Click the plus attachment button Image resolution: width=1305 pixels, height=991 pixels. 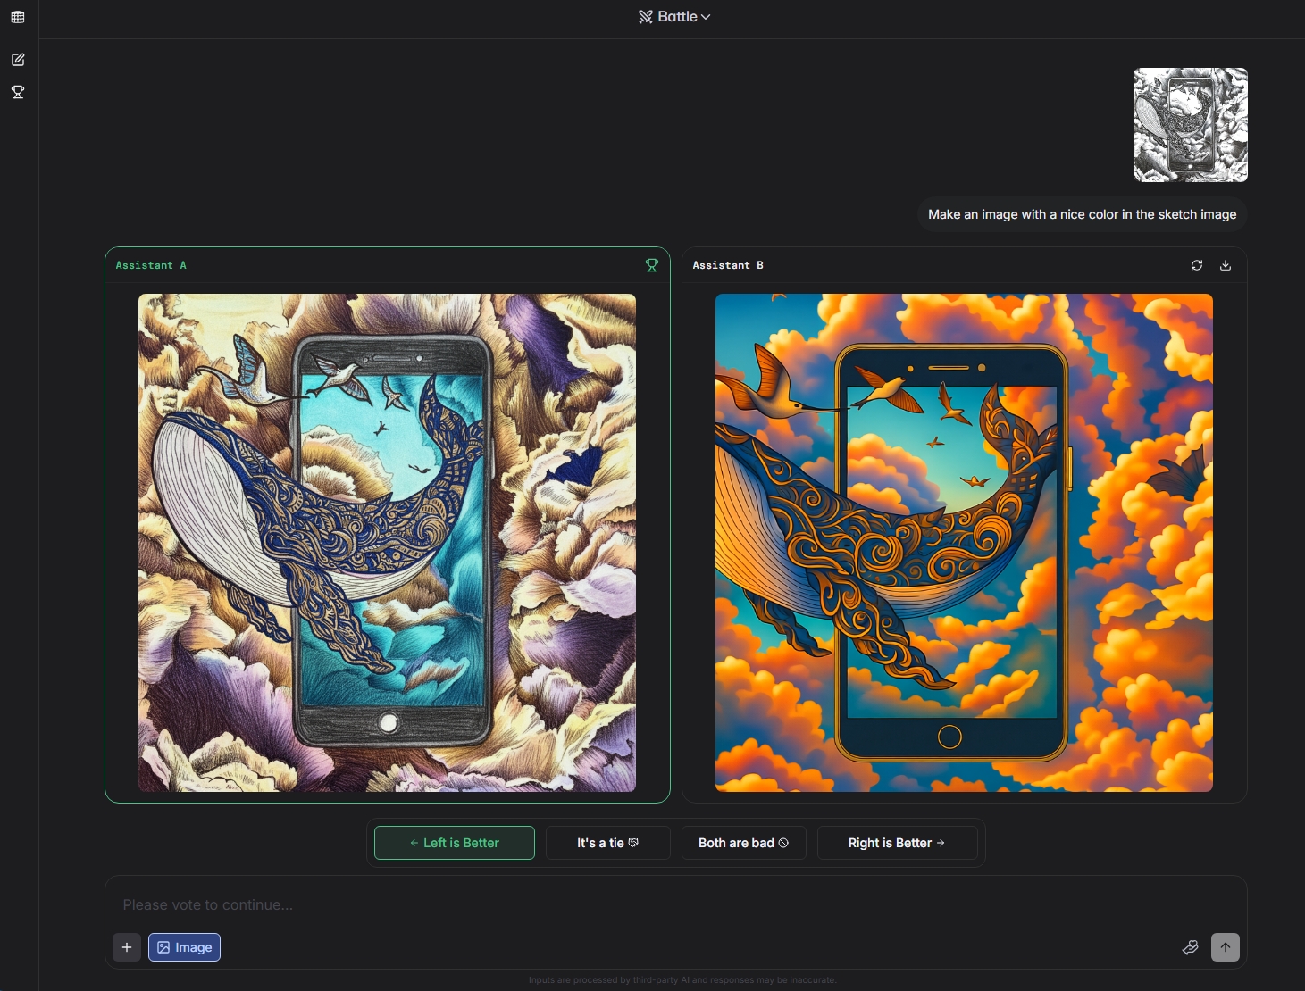click(x=127, y=947)
